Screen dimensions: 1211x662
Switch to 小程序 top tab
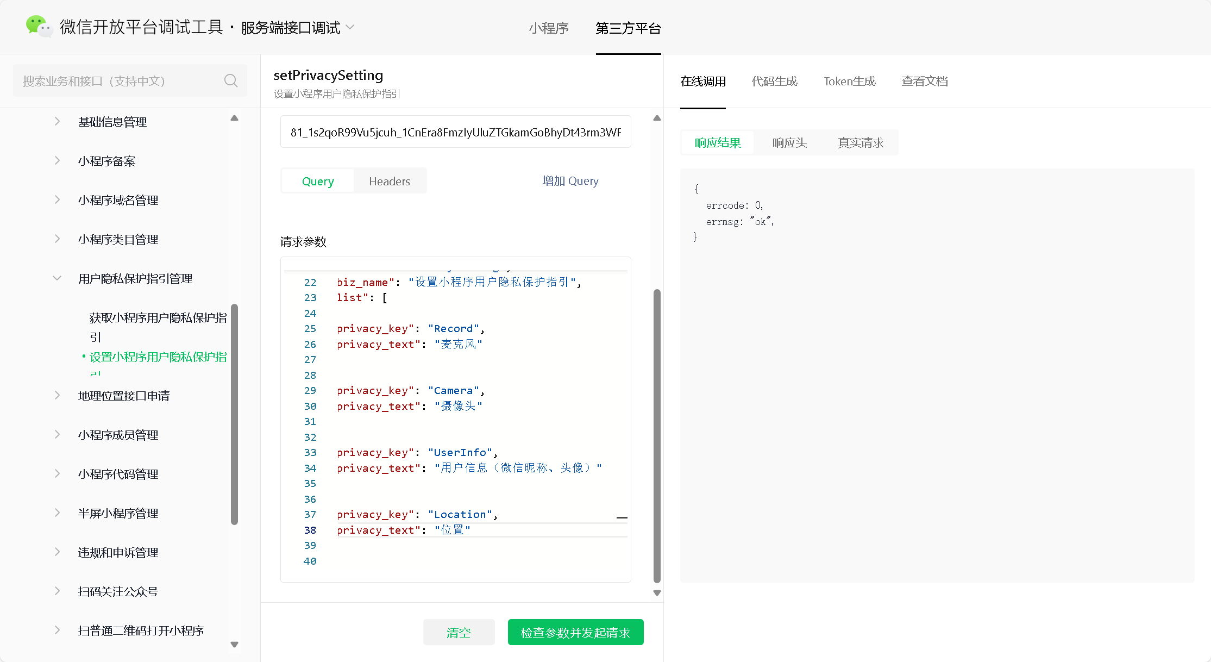[x=549, y=28]
